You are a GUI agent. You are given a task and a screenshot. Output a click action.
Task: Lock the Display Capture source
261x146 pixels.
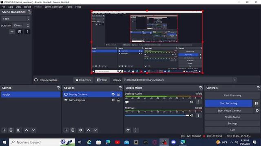click(119, 94)
